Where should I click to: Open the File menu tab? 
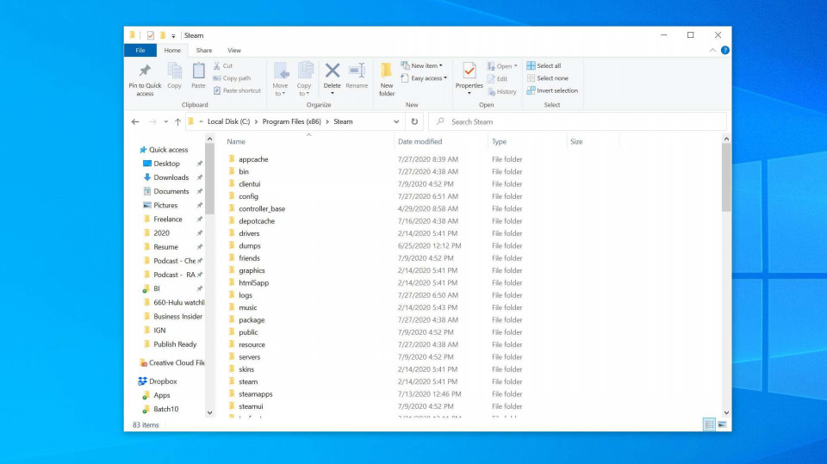(x=140, y=50)
